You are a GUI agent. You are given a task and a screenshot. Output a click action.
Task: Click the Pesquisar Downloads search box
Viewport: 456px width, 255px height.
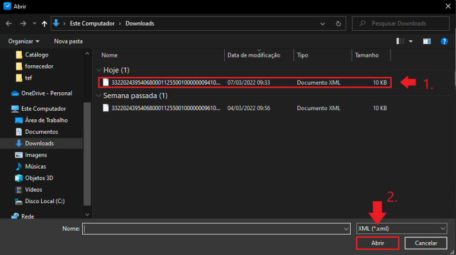coord(401,24)
